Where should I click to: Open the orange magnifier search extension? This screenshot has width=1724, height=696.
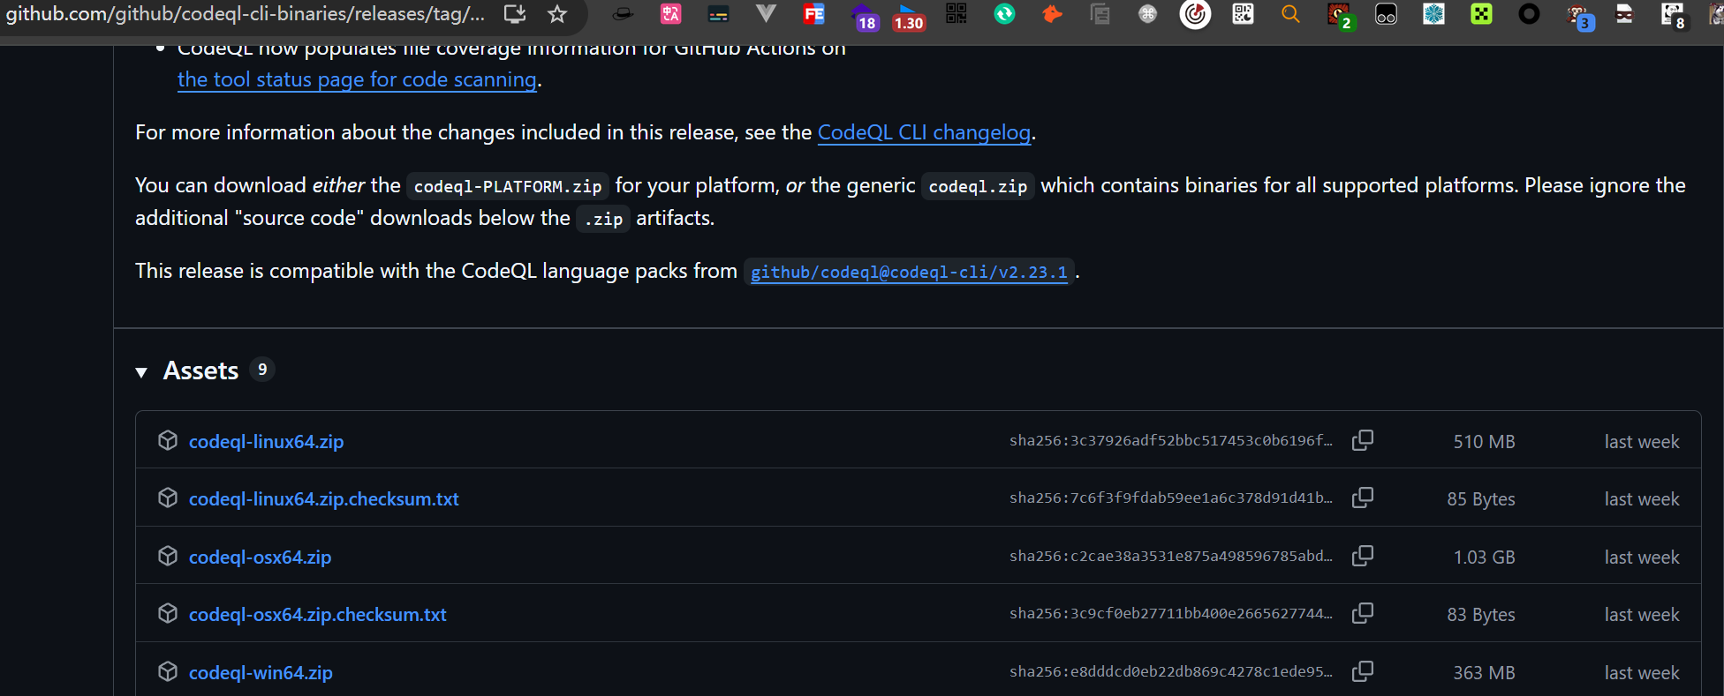click(x=1290, y=14)
